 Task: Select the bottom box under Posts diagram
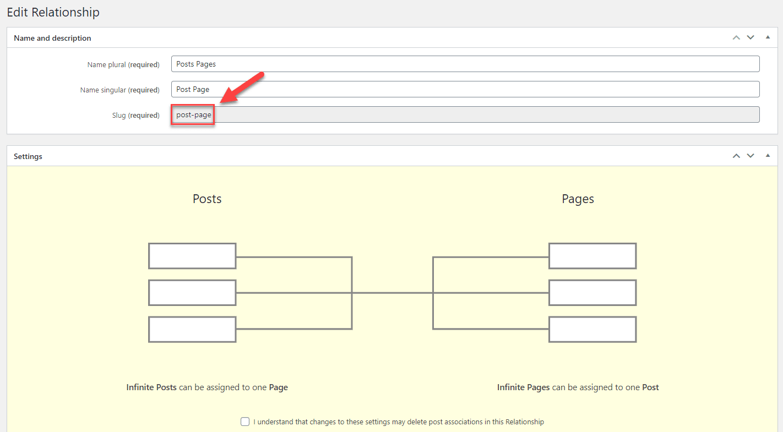[x=192, y=329]
